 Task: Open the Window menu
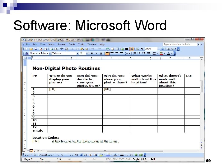pyautogui.click(x=92, y=44)
